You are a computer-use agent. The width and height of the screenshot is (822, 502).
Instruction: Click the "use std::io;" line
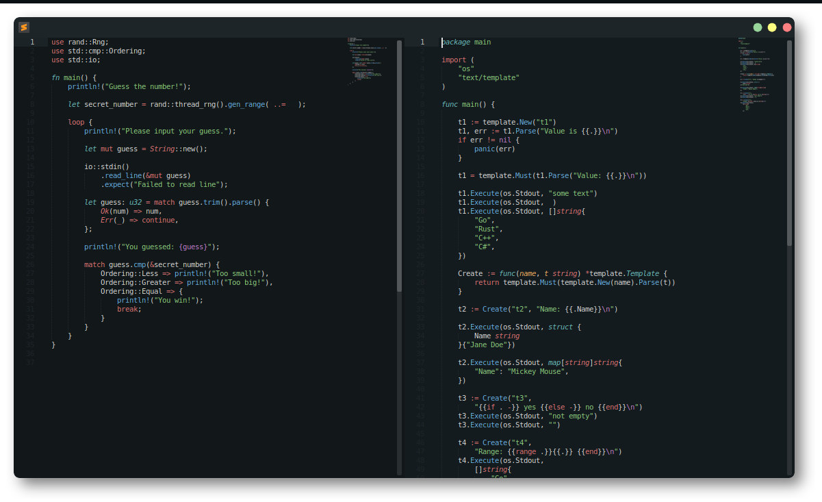(76, 60)
